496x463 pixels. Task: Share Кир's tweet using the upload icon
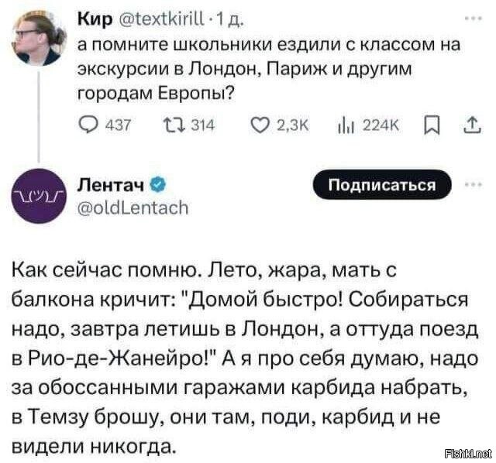(x=468, y=127)
